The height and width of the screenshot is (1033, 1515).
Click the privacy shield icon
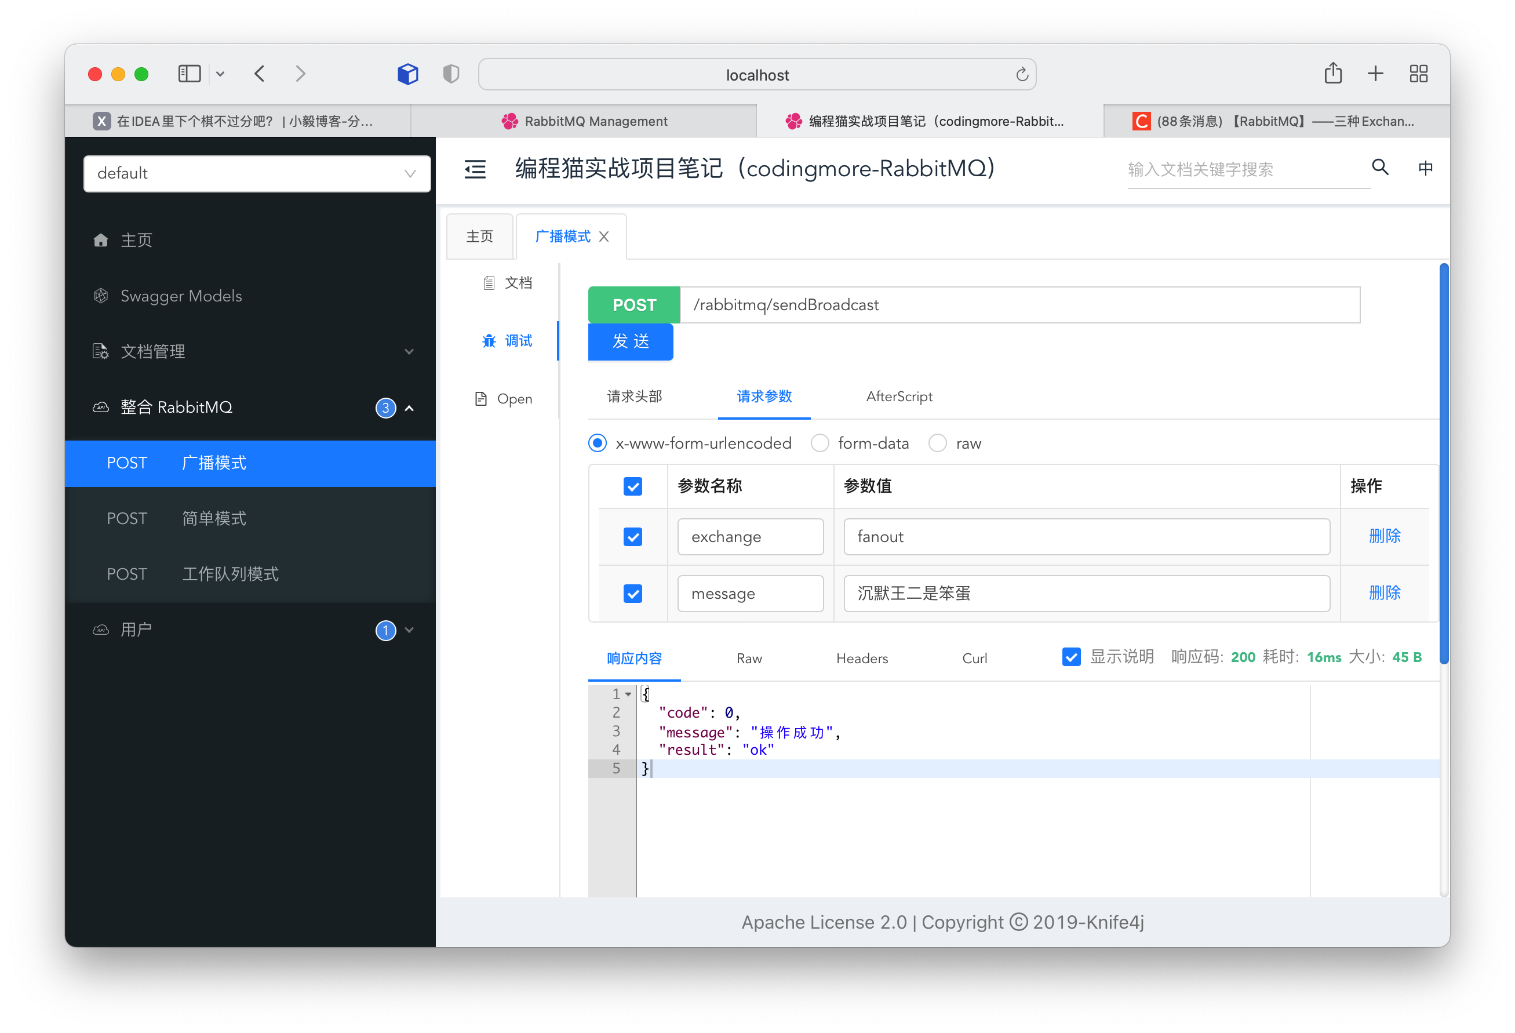(x=450, y=74)
